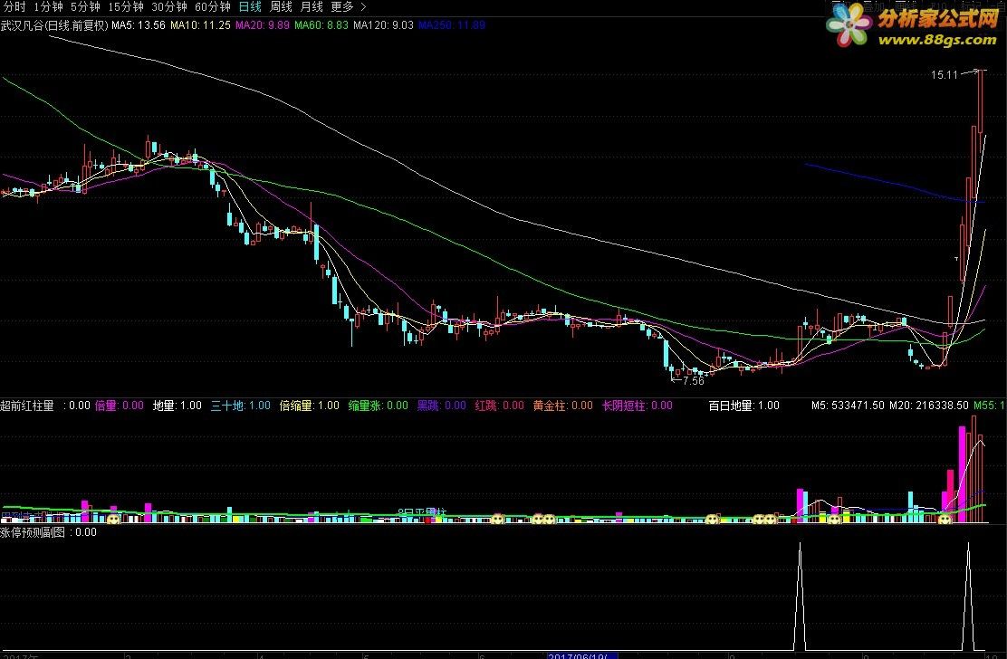The image size is (1007, 659).
Task: Select the 15分钟 timeframe tab
Action: pyautogui.click(x=125, y=7)
